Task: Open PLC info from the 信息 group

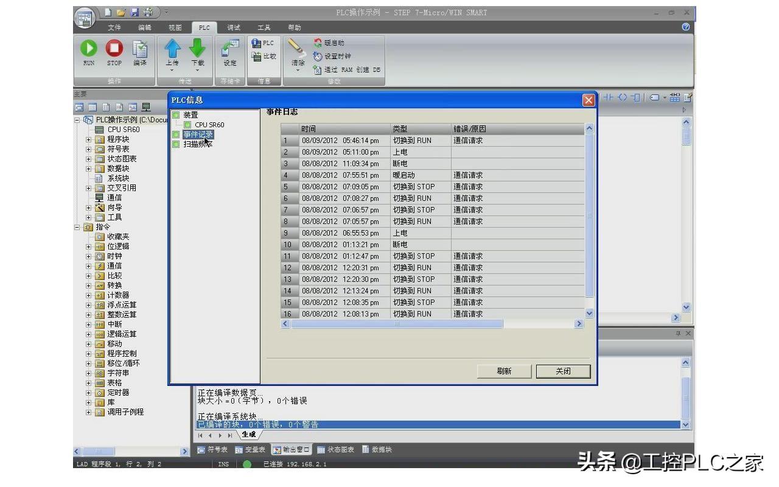Action: pos(263,43)
